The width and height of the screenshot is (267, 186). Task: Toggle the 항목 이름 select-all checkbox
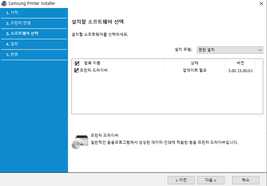tap(77, 63)
